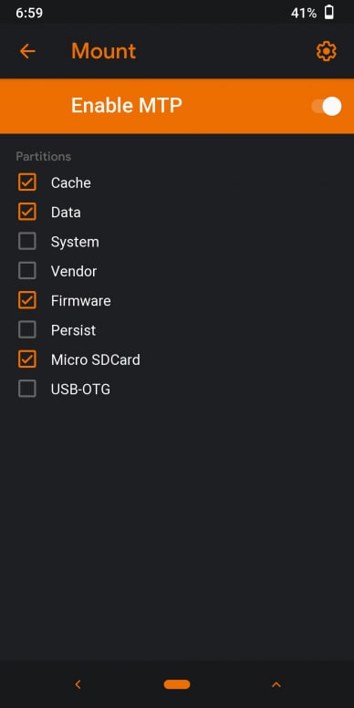The width and height of the screenshot is (354, 708).
Task: Tap the Partitions section header
Action: (x=44, y=157)
